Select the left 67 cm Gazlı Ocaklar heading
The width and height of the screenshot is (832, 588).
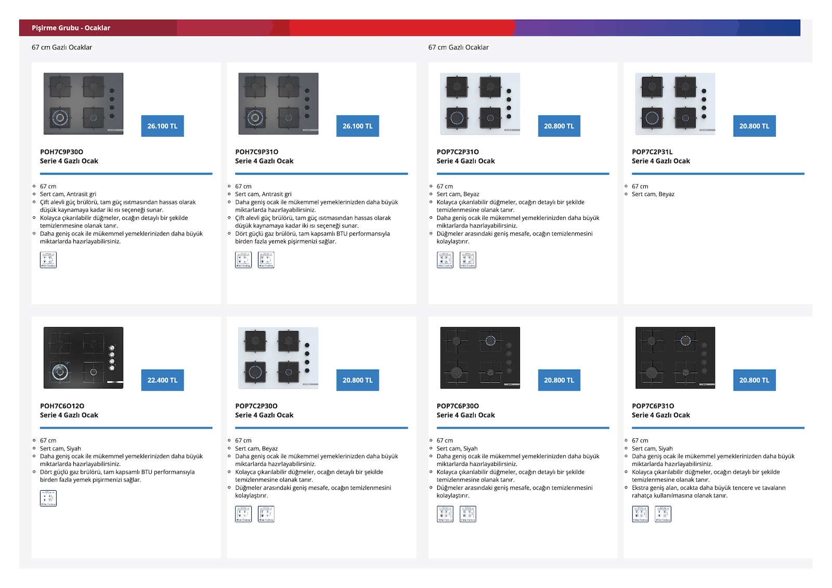tap(62, 47)
